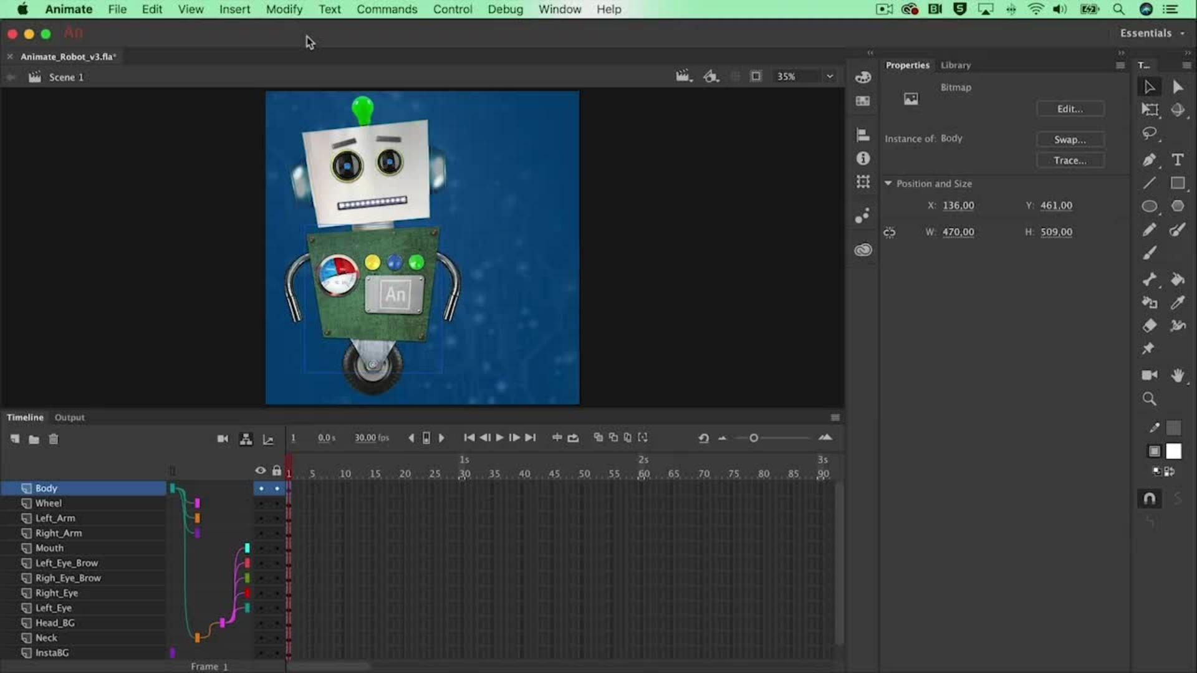This screenshot has height=673, width=1197.
Task: Lock all timeline layers
Action: (277, 470)
